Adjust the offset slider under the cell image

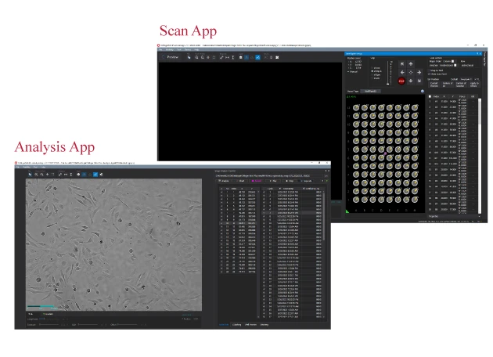click(128, 324)
